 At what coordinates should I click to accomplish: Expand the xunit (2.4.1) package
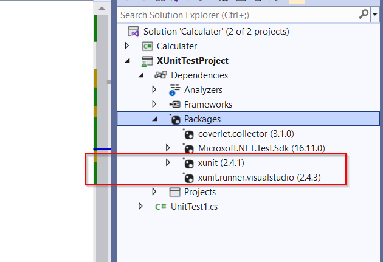[168, 162]
